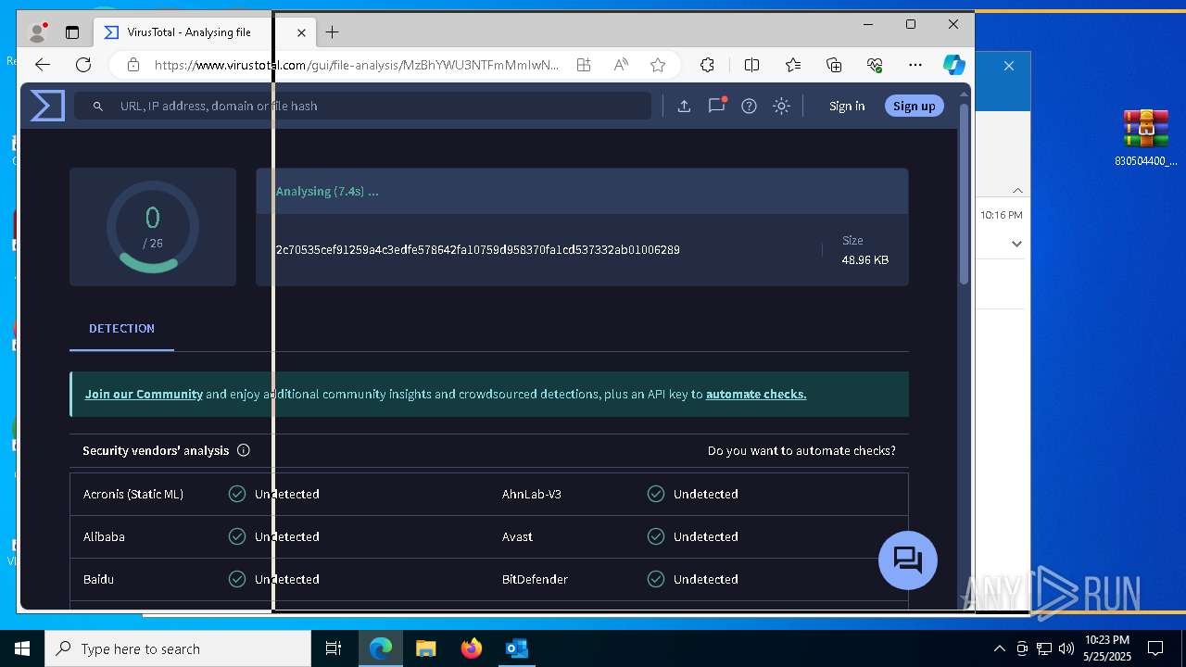Click the Undetected checkmark for AhnLab-V3

coord(656,494)
